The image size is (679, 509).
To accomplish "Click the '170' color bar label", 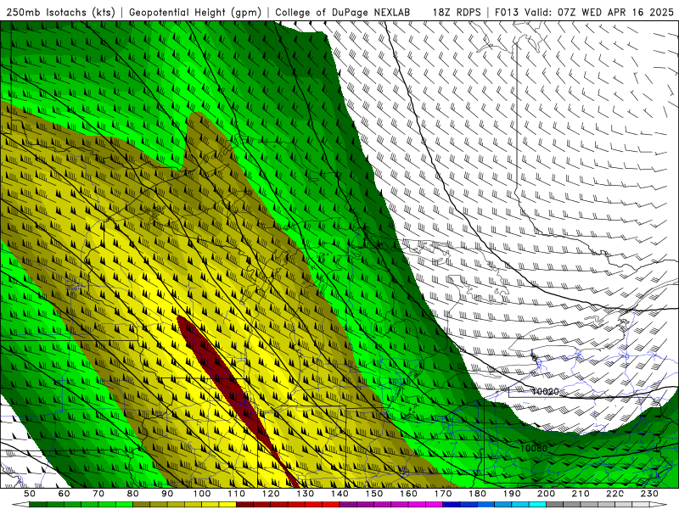I will pyautogui.click(x=443, y=494).
